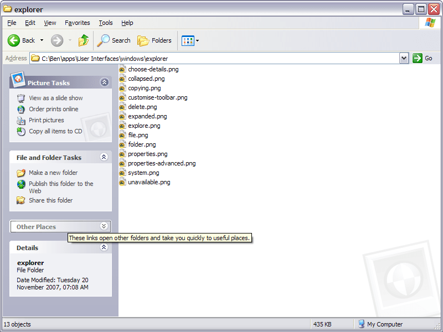This screenshot has width=443, height=332.
Task: Collapse the Details panel
Action: coord(104,247)
